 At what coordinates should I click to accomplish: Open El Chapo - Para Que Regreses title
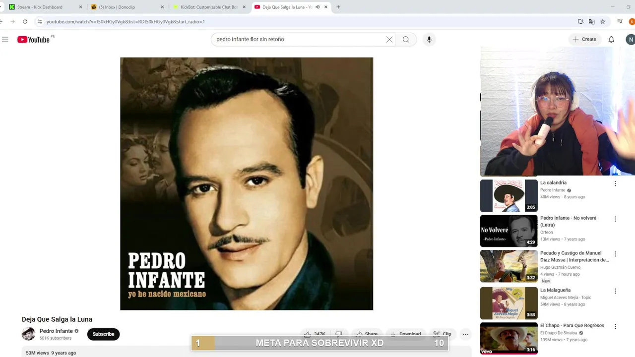coord(572,326)
